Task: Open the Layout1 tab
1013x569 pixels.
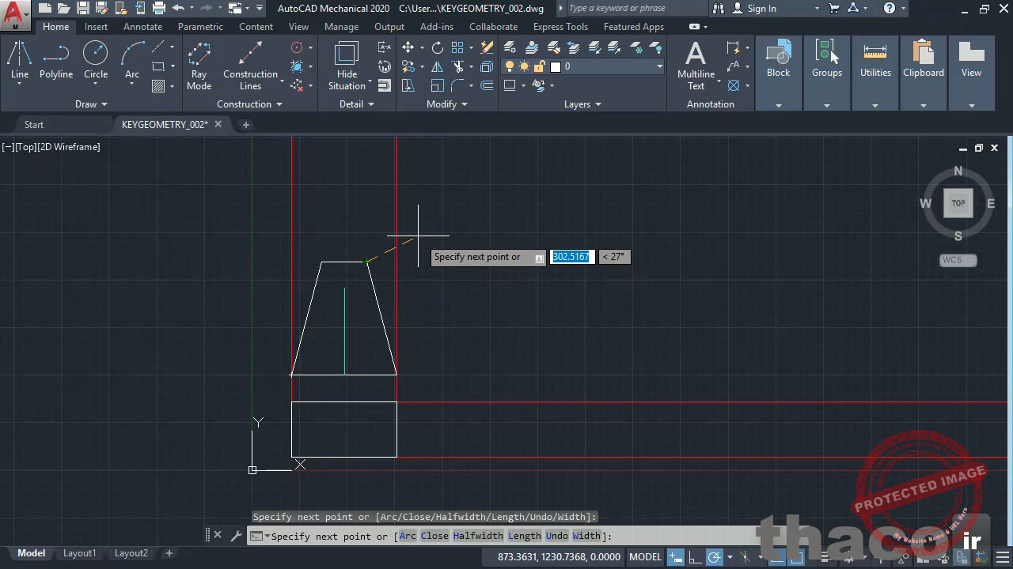Action: point(79,553)
